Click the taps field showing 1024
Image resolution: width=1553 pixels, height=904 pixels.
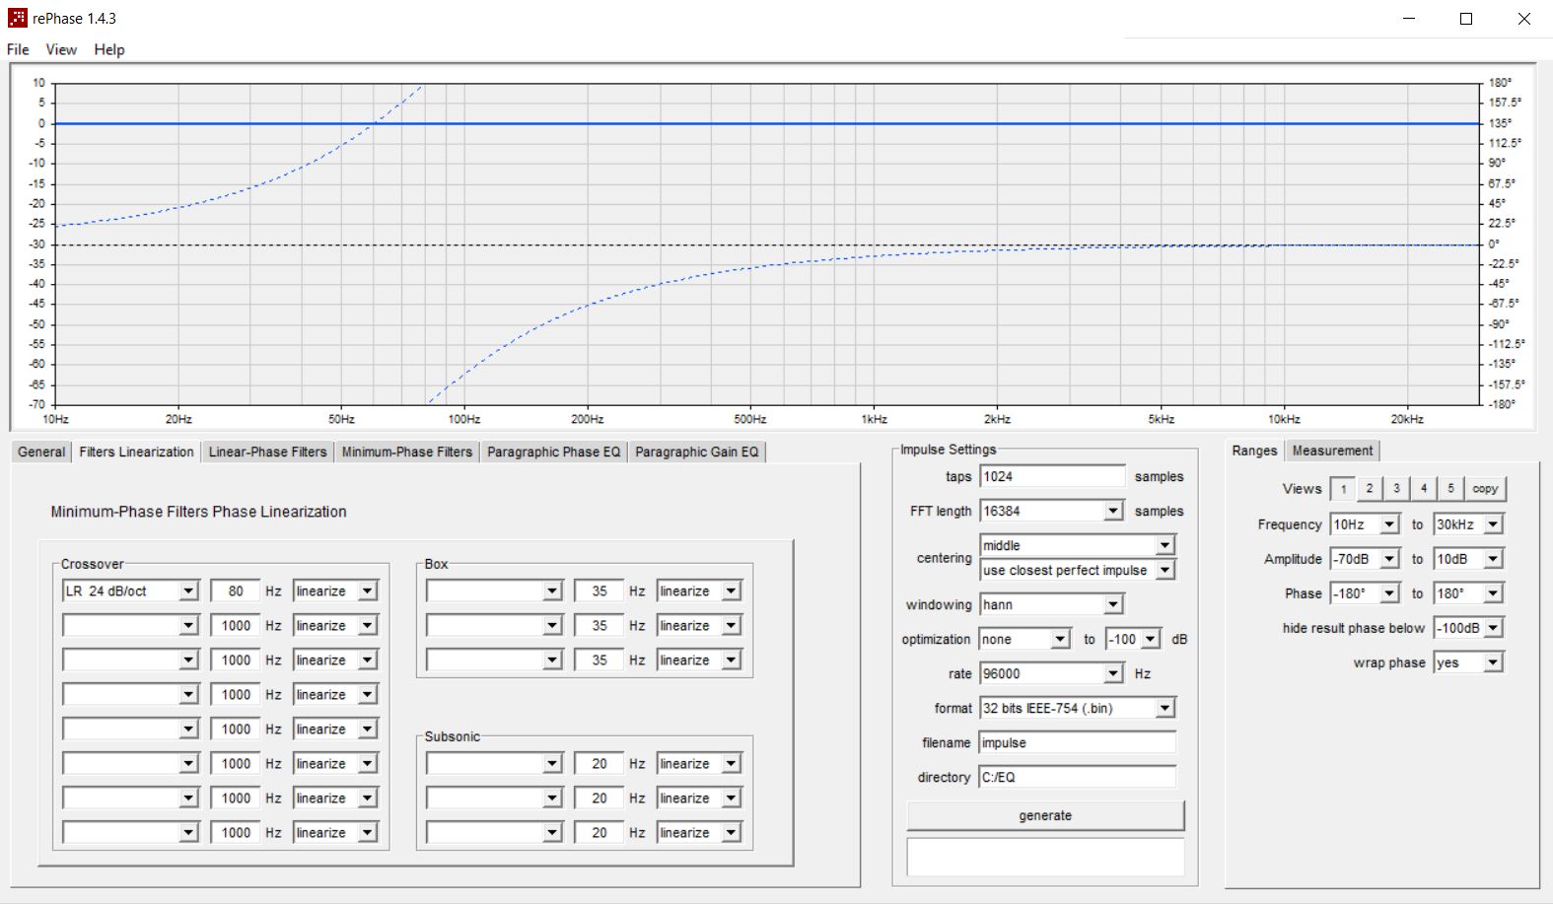tap(1052, 476)
